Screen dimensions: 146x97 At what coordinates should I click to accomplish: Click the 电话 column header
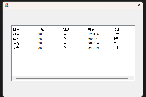(99, 29)
